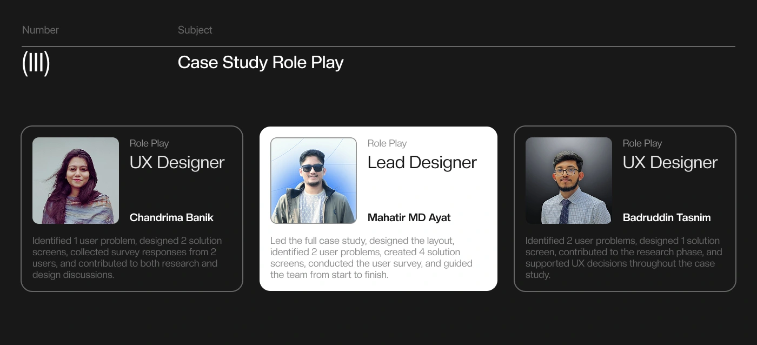Select the (III) section number
The width and height of the screenshot is (757, 345).
36,63
